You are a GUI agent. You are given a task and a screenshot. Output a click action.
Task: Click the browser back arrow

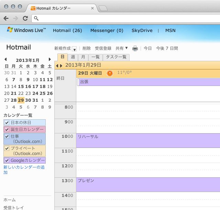click(x=6, y=18)
